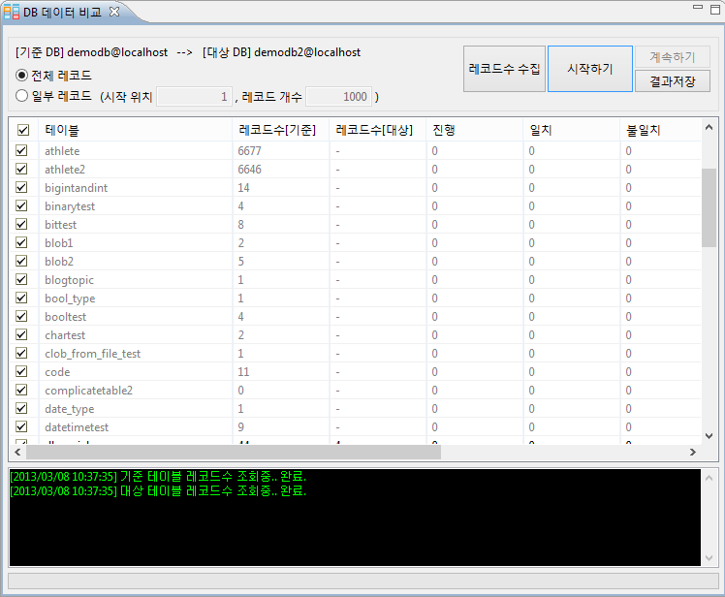Viewport: 725px width, 597px height.
Task: Uncheck the clob_from_file_test checkbox
Action: [x=21, y=354]
